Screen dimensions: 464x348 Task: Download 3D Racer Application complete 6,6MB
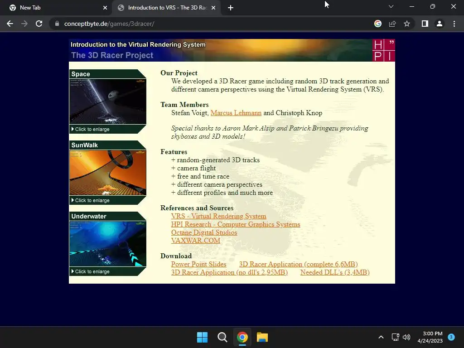point(298,264)
